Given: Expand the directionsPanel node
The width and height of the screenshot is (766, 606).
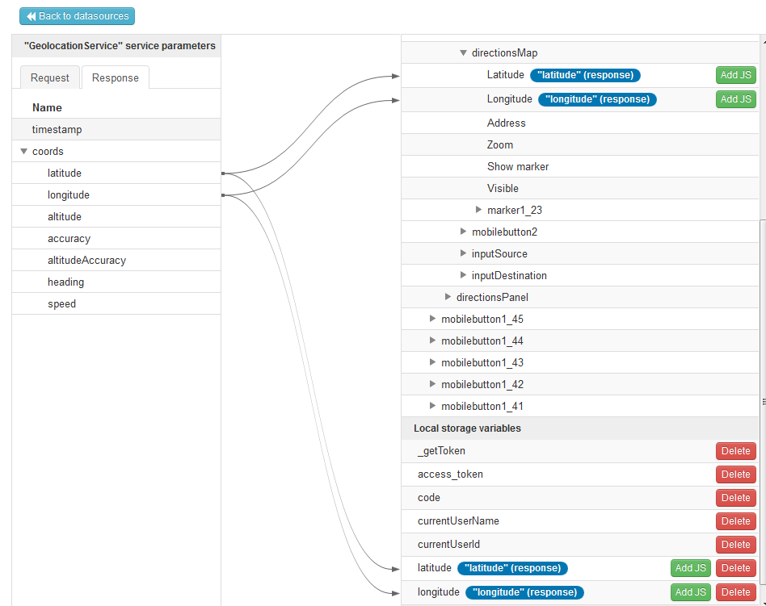Looking at the screenshot, I should point(448,297).
